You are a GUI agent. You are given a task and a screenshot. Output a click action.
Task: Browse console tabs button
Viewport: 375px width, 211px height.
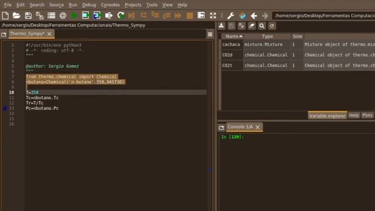(x=221, y=128)
